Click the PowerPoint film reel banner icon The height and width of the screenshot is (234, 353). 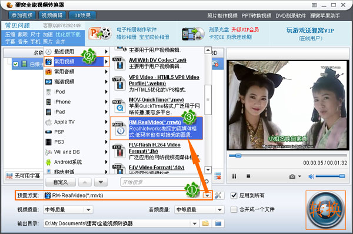pyautogui.click(x=100, y=34)
